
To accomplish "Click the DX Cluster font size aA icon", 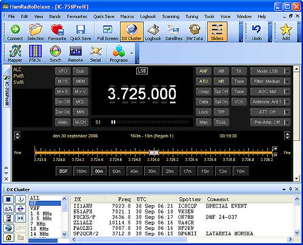I will click(x=8, y=209).
